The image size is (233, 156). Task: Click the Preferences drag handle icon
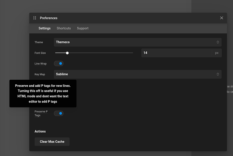tap(34, 18)
